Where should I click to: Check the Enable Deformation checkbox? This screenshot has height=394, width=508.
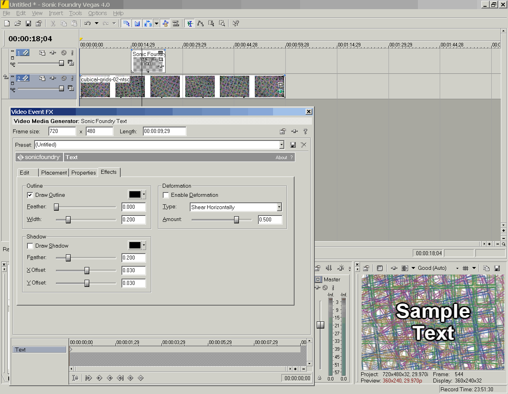pos(165,195)
